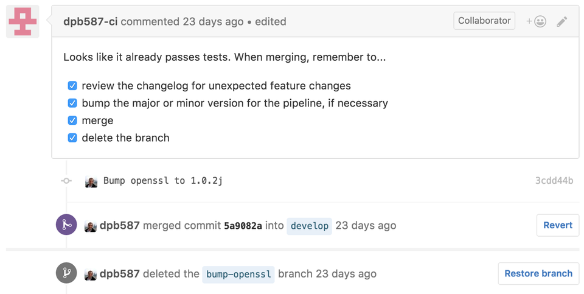Viewport: 584px width, 294px height.
Task: Toggle 'delete the branch' checkbox
Action: [x=72, y=138]
